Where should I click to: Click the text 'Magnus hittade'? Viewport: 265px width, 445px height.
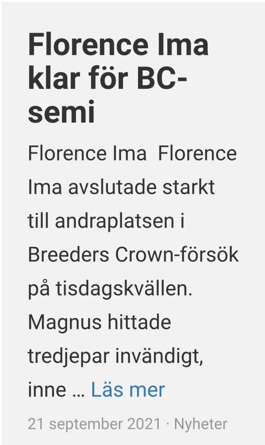99,323
